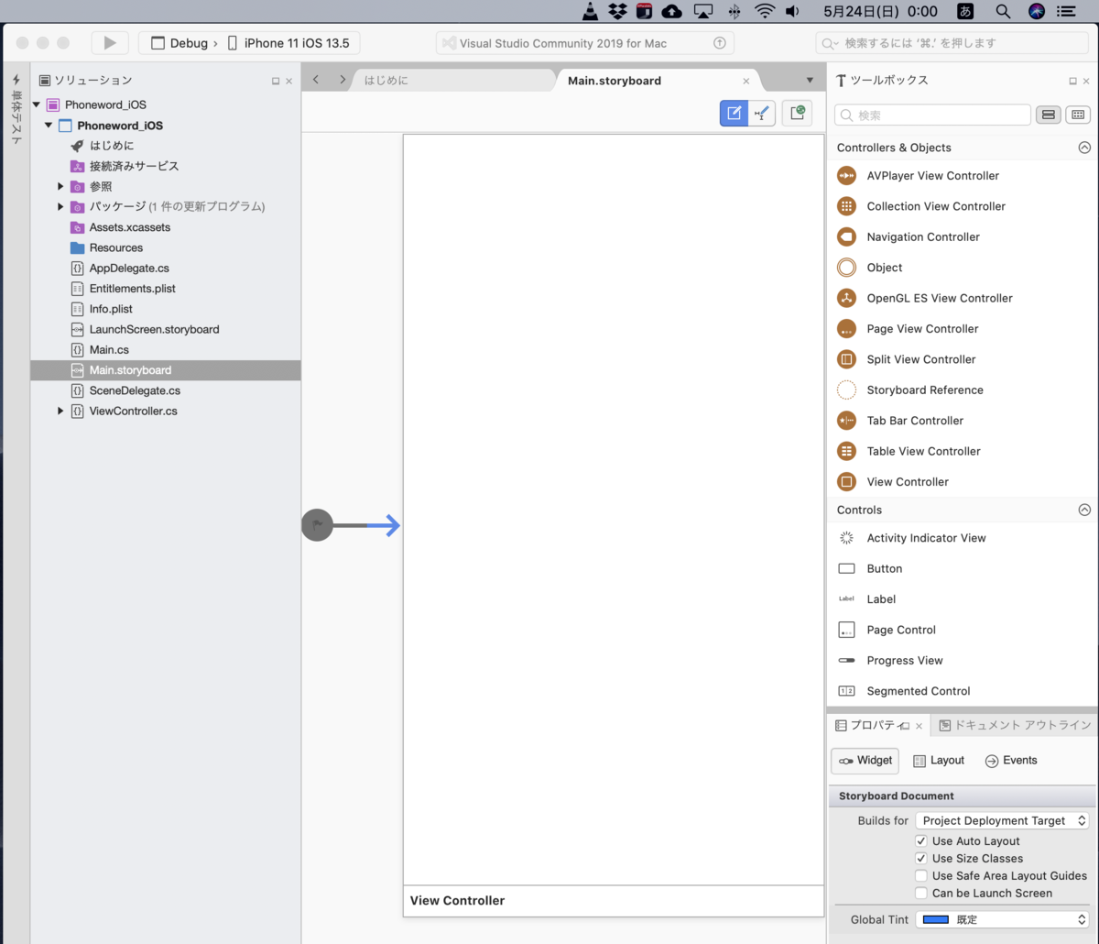
Task: Navigate forward with the right chevron
Action: point(343,80)
